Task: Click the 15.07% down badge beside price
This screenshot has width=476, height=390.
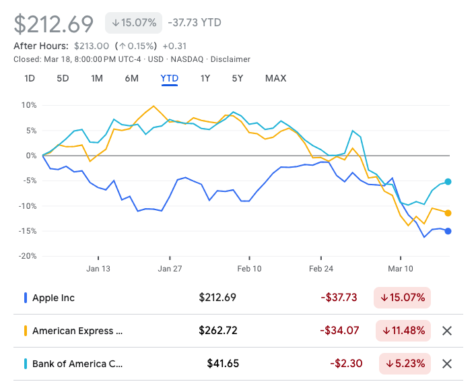Action: click(133, 22)
